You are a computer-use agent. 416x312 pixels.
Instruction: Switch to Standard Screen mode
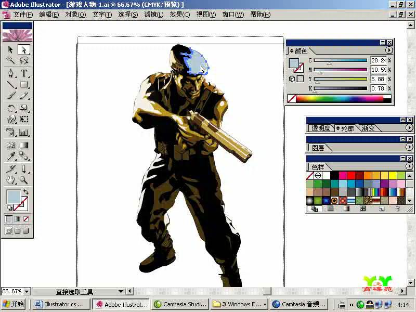(x=8, y=230)
